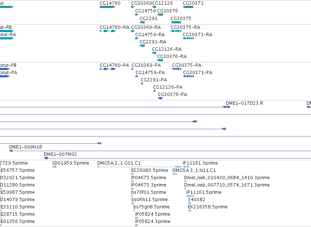Click the CG14760-PA protein label
The width and height of the screenshot is (311, 227).
pos(114,65)
